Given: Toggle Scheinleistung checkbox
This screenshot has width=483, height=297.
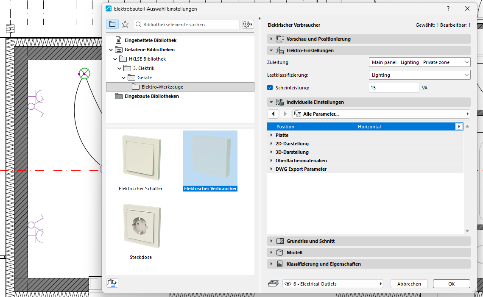Looking at the screenshot, I should 270,88.
